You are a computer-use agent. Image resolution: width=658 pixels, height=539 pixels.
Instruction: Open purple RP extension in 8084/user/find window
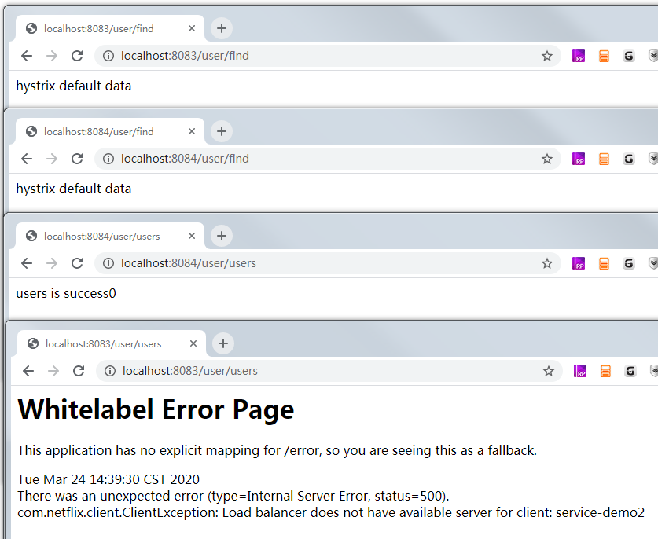(x=579, y=159)
